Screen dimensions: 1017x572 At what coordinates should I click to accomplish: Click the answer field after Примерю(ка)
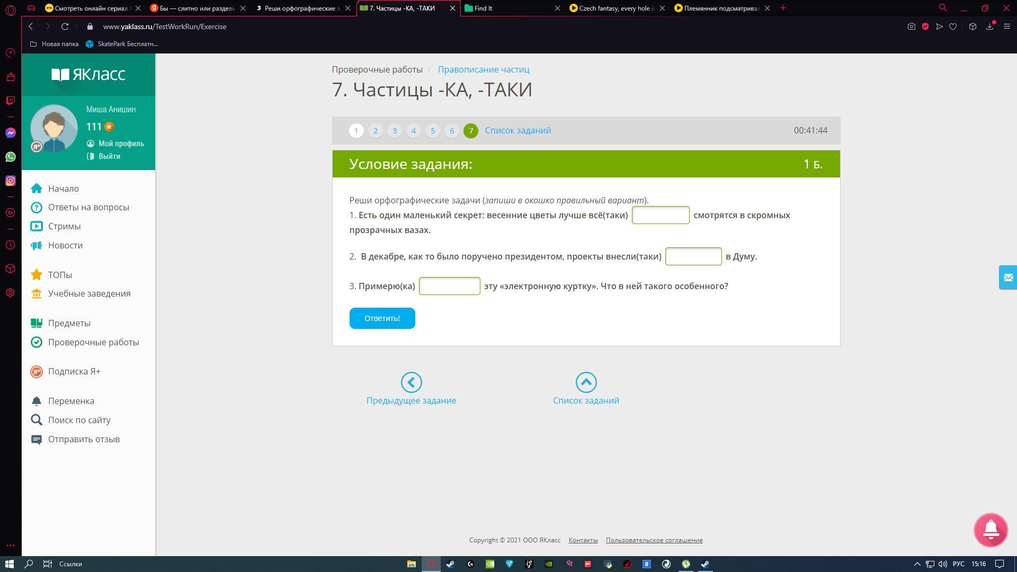449,286
